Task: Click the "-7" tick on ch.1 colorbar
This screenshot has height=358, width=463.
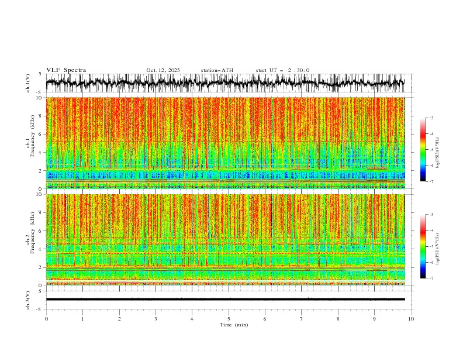Action: coord(431,181)
